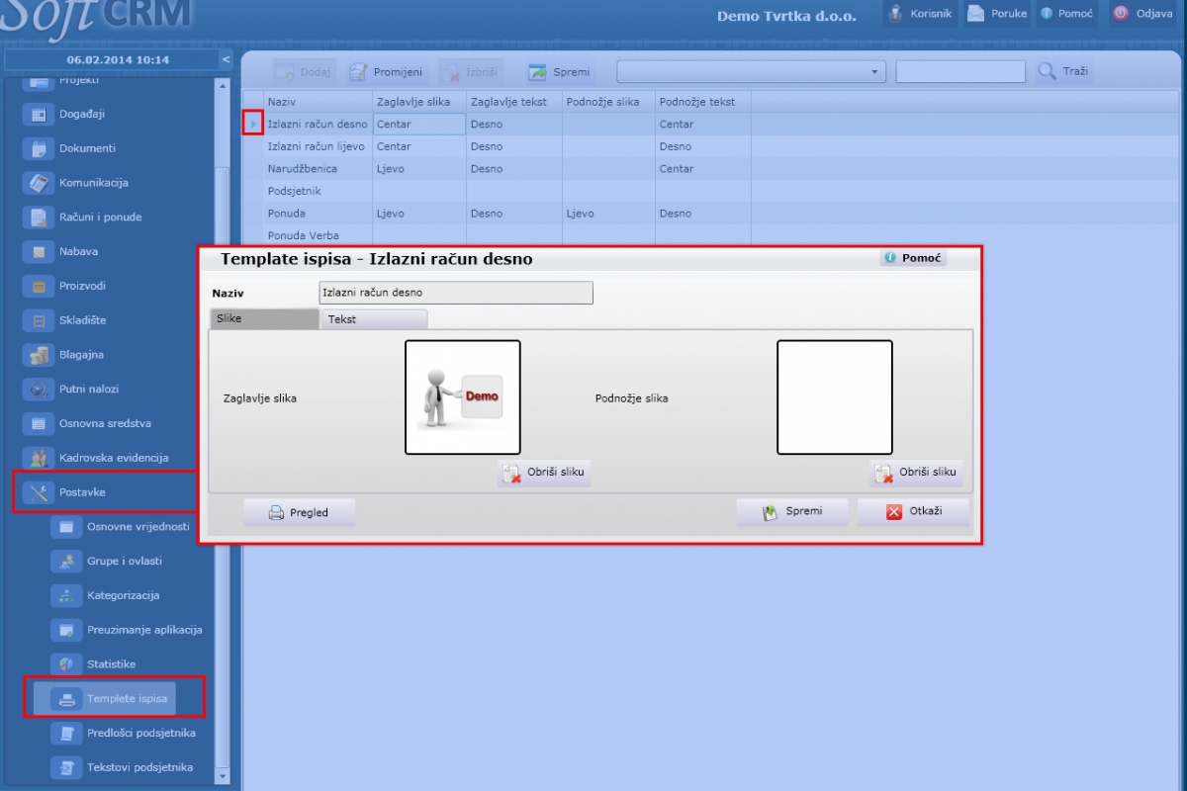Click the search text field in toolbar
1187x791 pixels.
pos(960,72)
